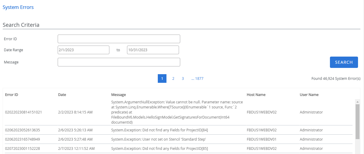Click the Message column header

coord(118,95)
